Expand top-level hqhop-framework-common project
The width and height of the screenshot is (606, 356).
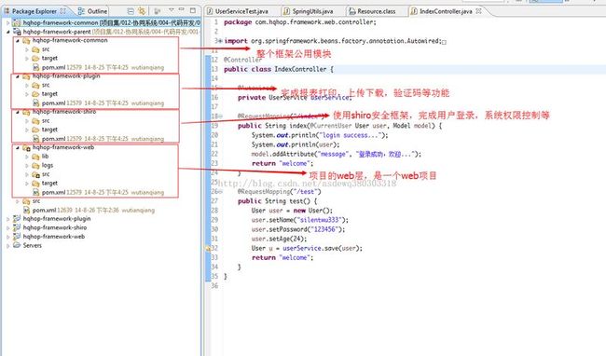click(7, 22)
